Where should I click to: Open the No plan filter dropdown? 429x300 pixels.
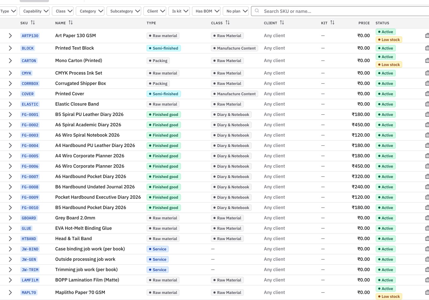pyautogui.click(x=236, y=11)
